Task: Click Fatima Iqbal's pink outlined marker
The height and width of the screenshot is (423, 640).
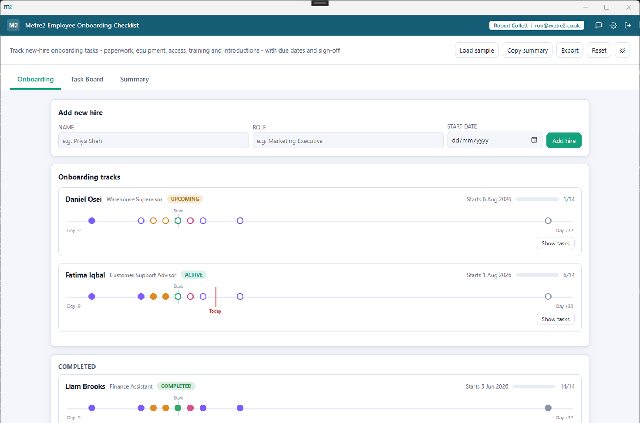Action: (190, 297)
